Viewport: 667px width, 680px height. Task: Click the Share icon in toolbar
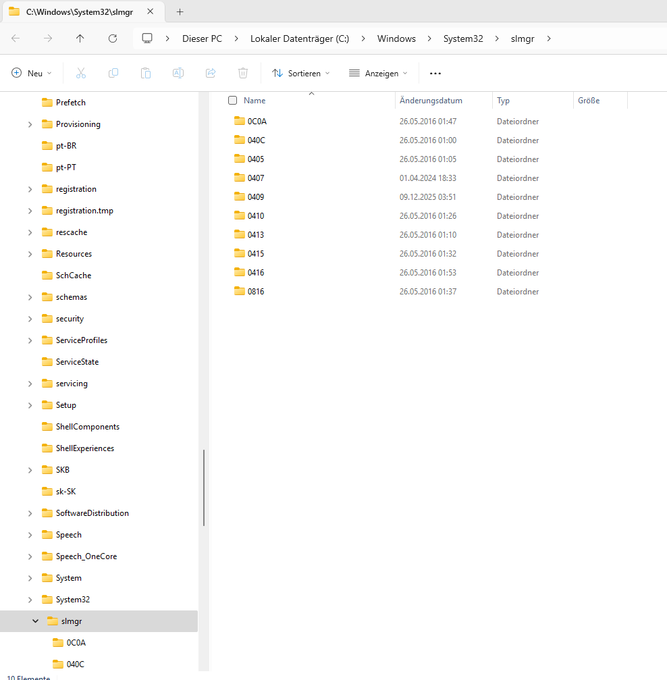(x=211, y=74)
